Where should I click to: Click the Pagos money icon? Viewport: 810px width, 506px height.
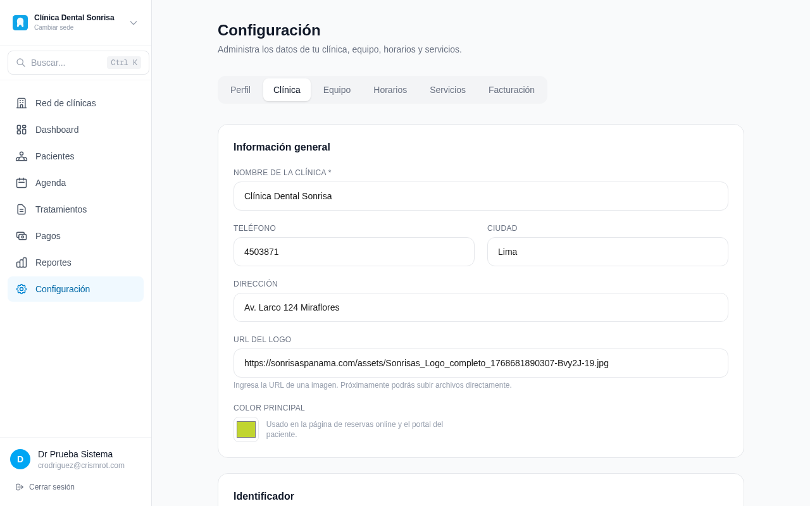coord(22,236)
